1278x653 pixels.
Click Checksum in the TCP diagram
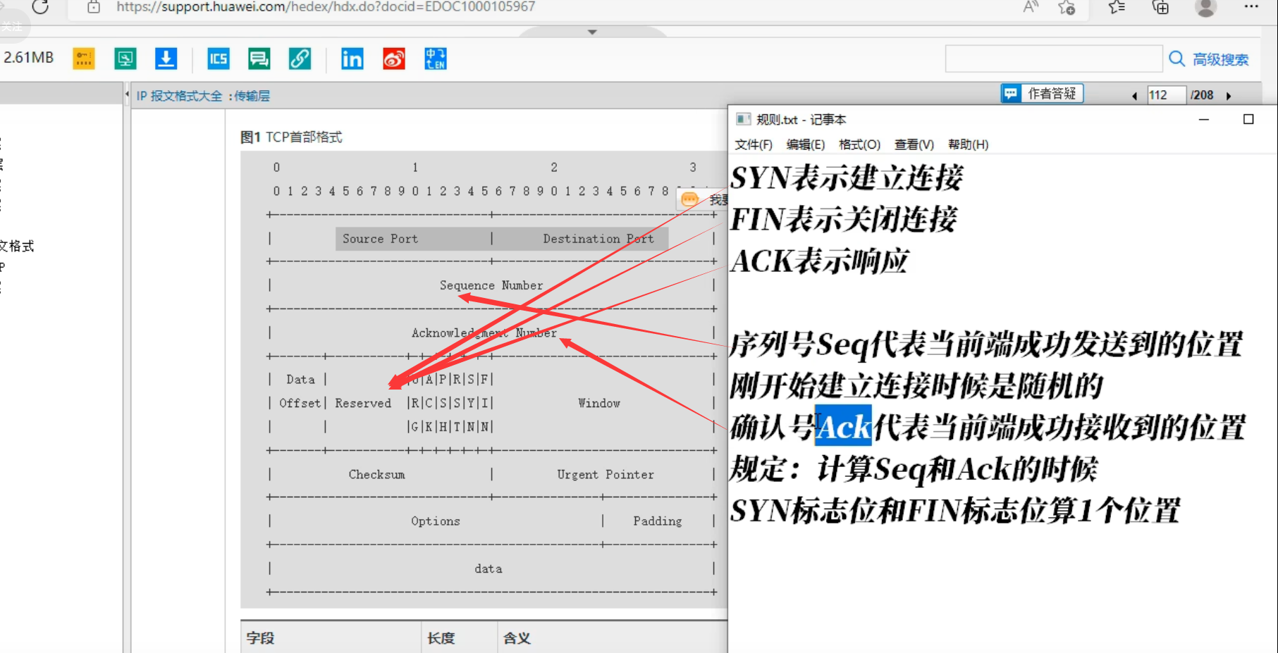(x=376, y=475)
